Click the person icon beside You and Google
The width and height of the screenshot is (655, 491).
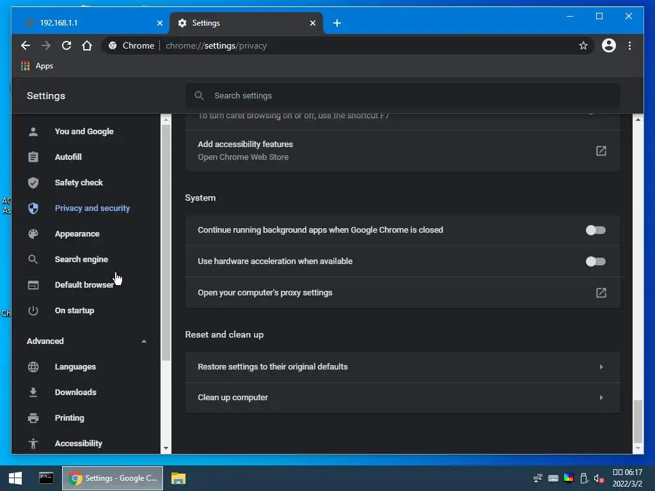pos(33,132)
